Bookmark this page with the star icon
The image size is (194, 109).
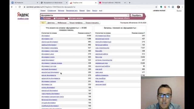pos(156,7)
